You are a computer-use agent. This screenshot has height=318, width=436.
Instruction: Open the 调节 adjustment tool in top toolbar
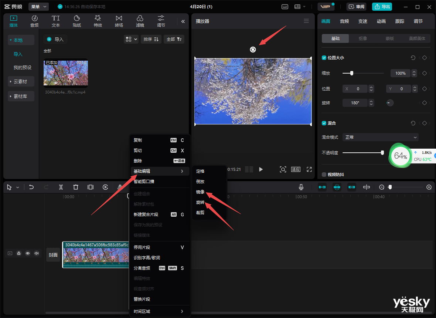pyautogui.click(x=161, y=21)
